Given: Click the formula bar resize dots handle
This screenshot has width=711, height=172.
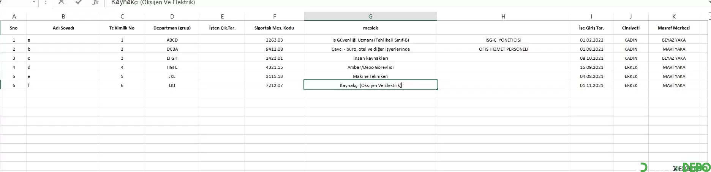Looking at the screenshot, I should point(46,2).
